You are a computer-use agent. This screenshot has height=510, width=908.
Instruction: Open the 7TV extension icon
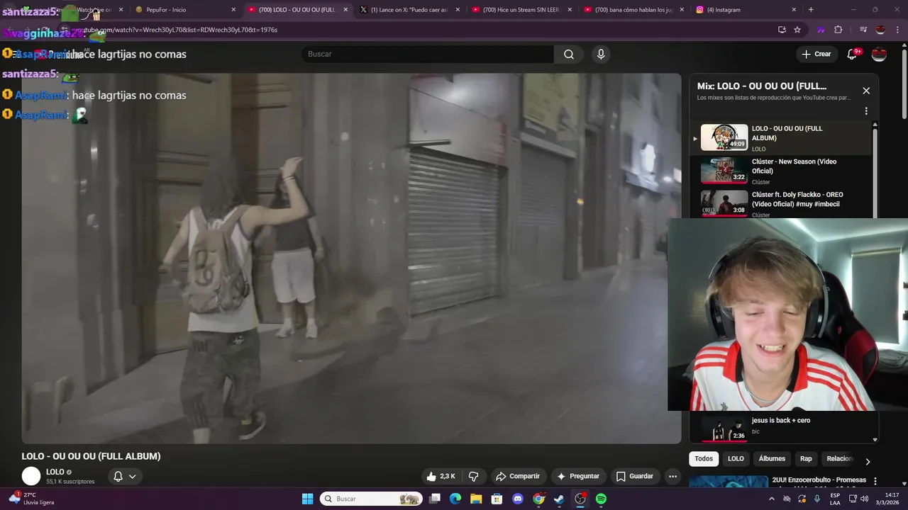coord(821,30)
